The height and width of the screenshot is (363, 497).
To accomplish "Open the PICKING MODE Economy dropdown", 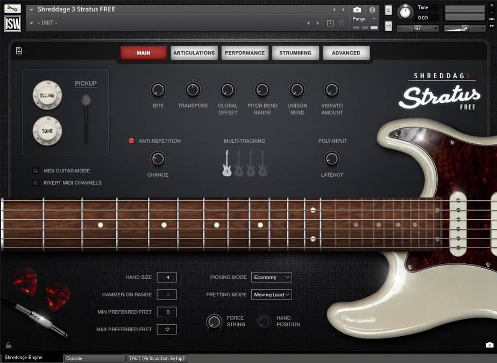I will [x=271, y=277].
